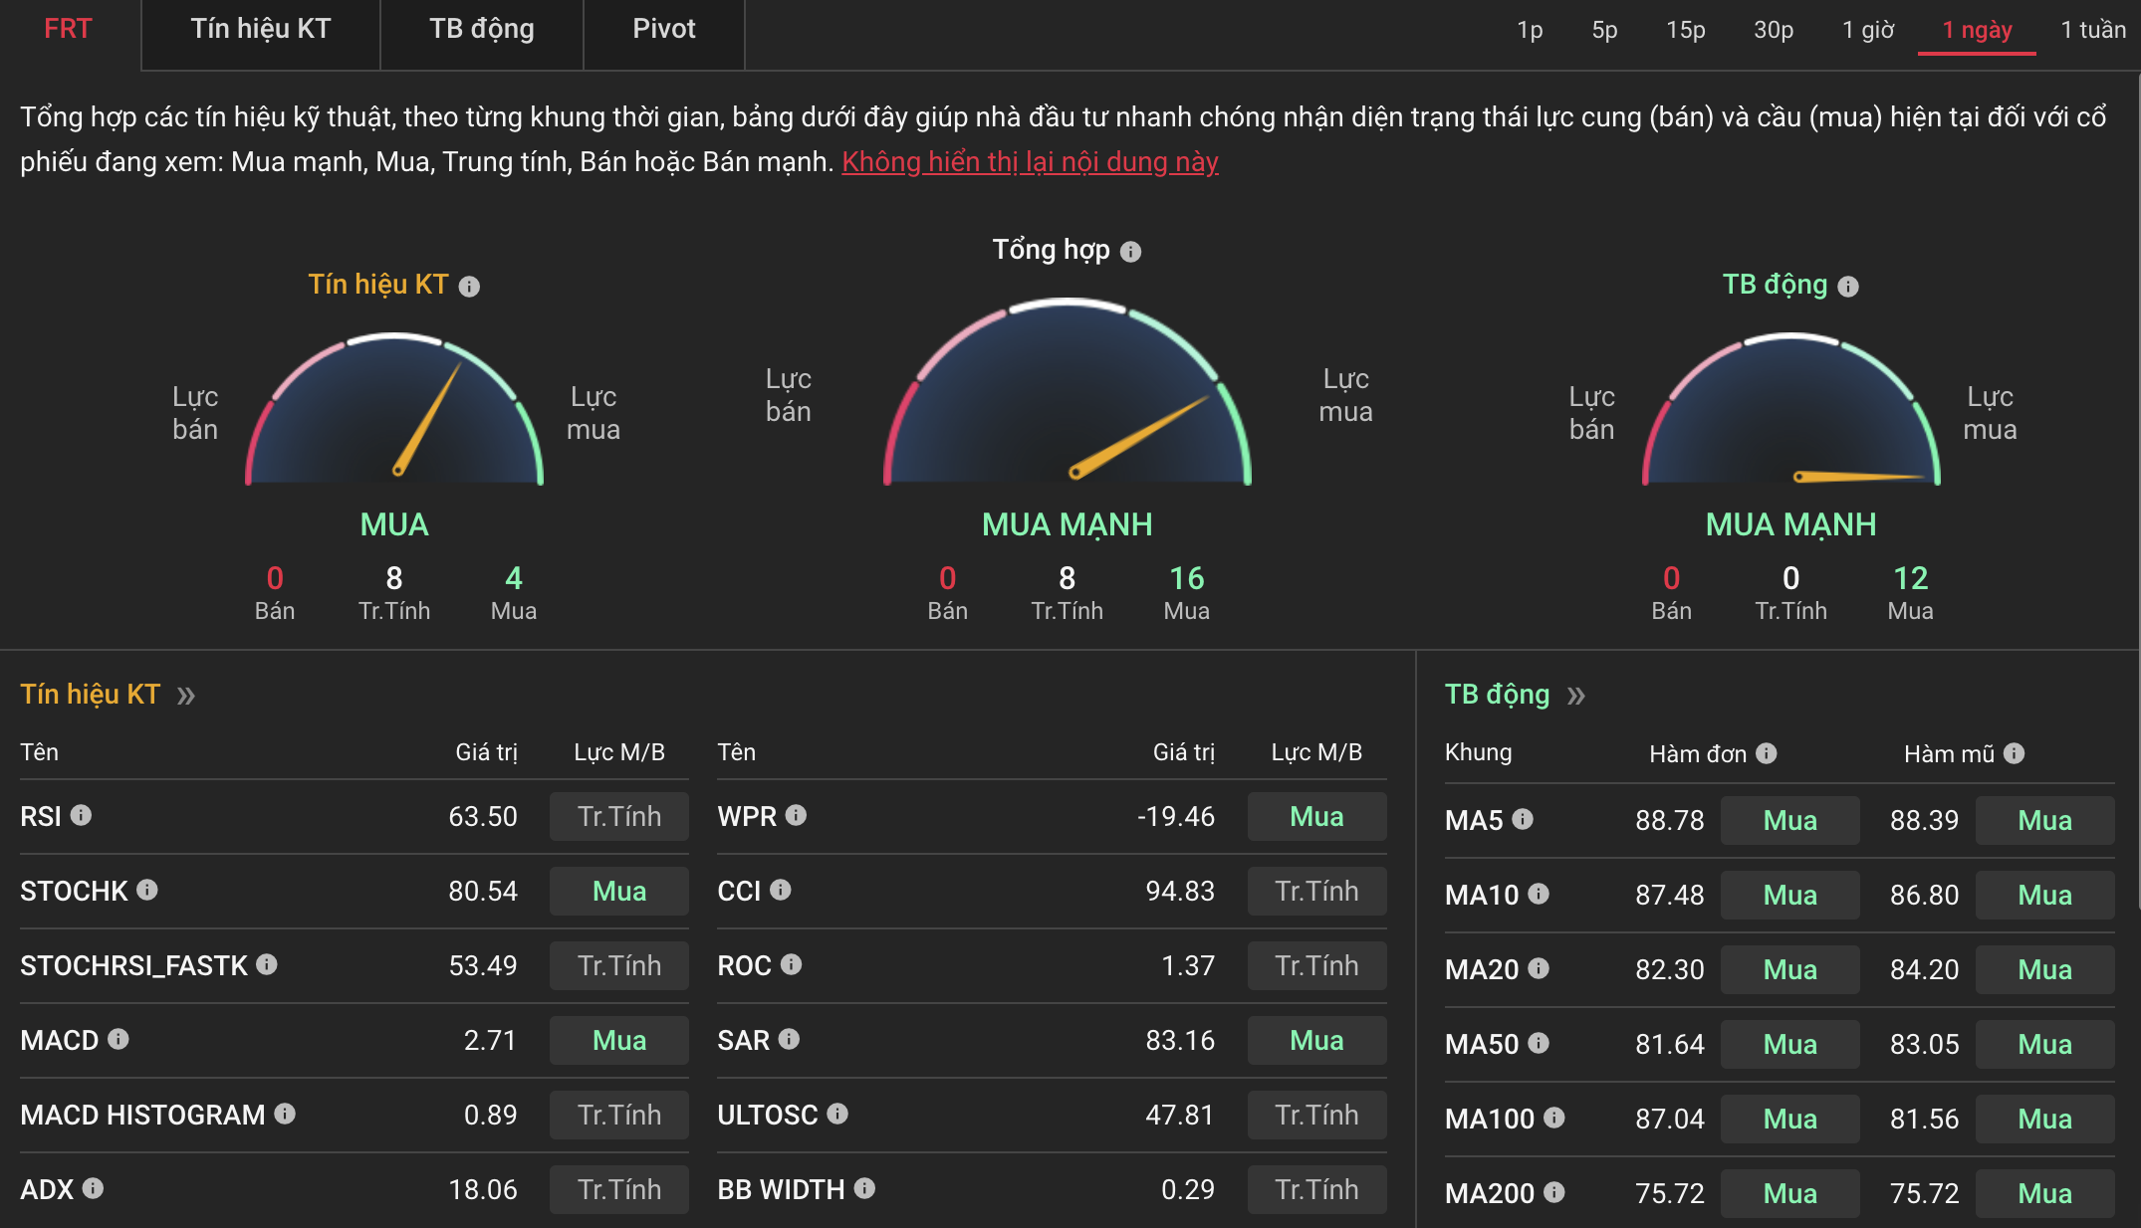The height and width of the screenshot is (1228, 2141).
Task: Open the Pivot tab
Action: coord(664,30)
